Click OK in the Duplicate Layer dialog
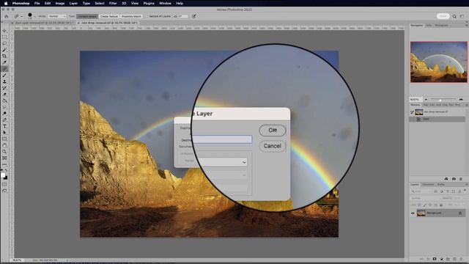The width and height of the screenshot is (469, 264). pyautogui.click(x=273, y=131)
